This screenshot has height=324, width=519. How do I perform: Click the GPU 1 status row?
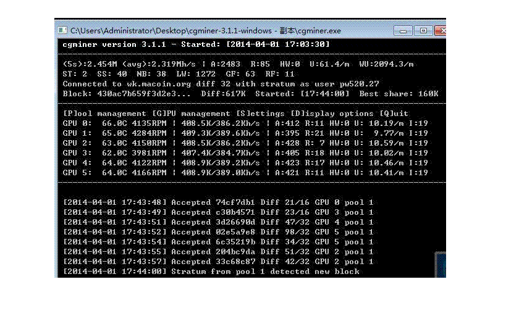[245, 133]
